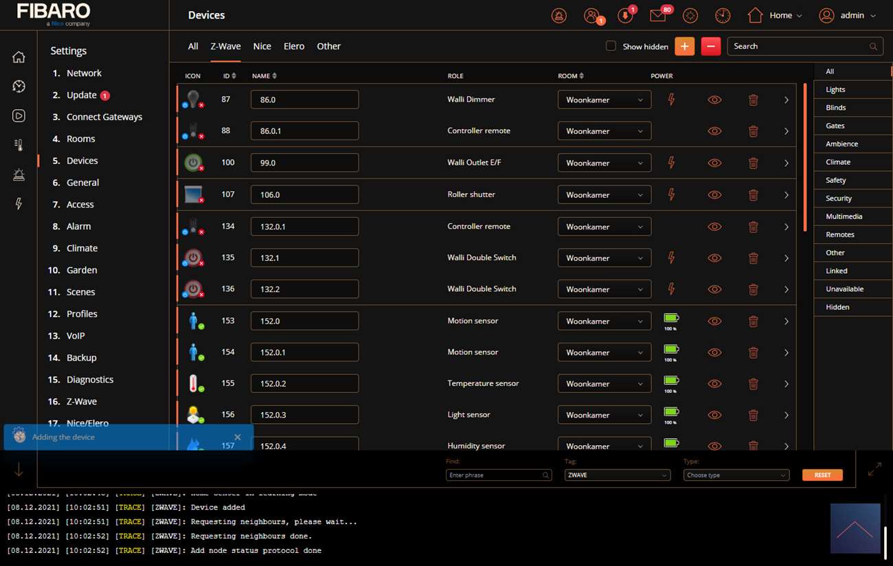Delete device 86.0 using trash icon

tap(753, 100)
